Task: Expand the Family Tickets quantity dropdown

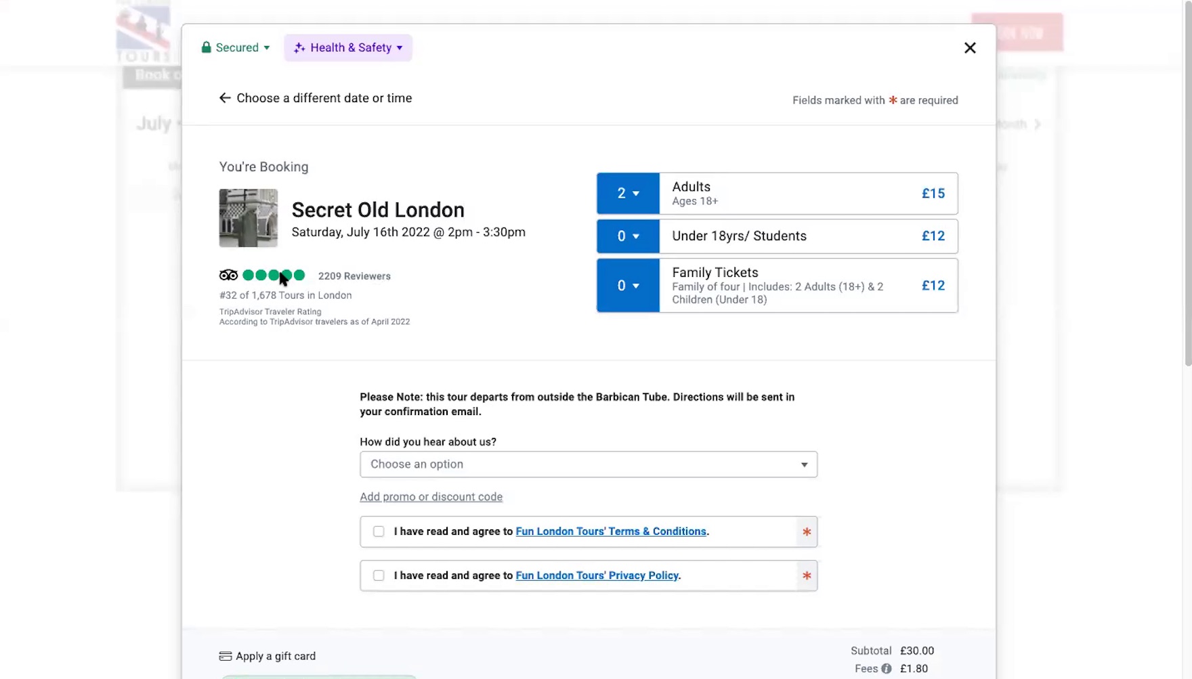Action: click(x=628, y=286)
